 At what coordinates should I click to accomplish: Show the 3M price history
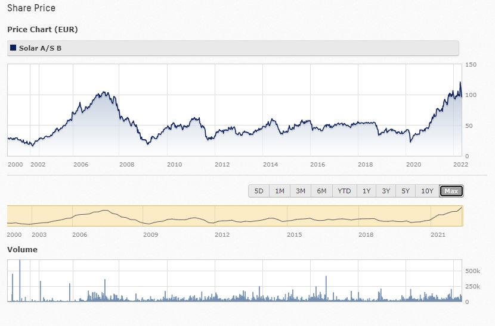[x=301, y=191]
